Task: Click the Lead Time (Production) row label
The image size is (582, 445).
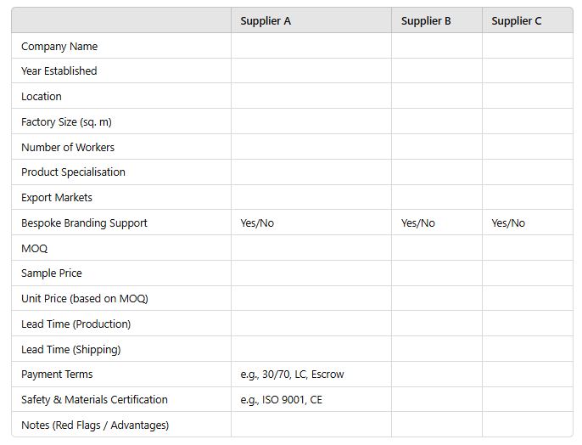Action: [x=76, y=324]
